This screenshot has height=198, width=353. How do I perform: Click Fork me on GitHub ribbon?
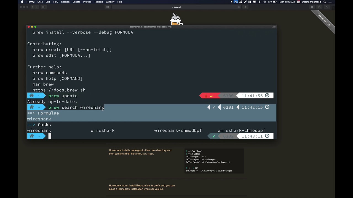coord(324,20)
